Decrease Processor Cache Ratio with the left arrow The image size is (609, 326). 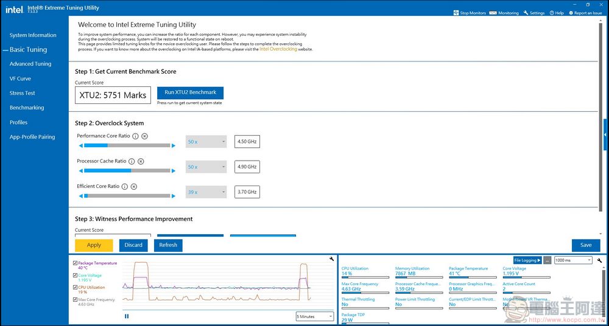pos(81,171)
